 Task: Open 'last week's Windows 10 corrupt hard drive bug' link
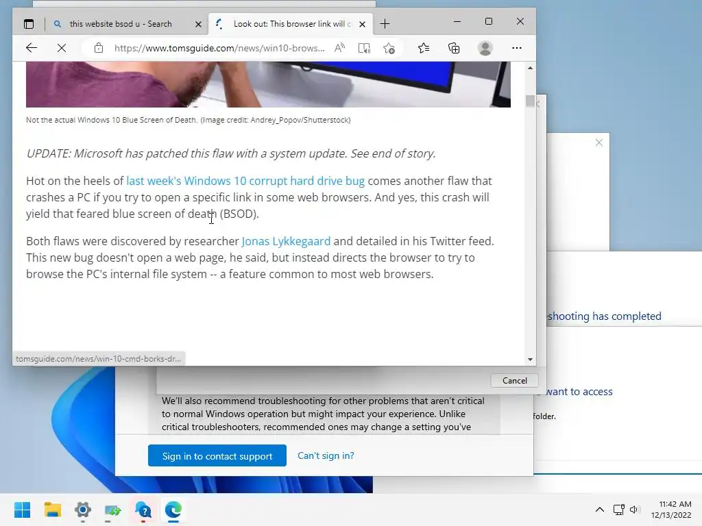click(x=245, y=181)
